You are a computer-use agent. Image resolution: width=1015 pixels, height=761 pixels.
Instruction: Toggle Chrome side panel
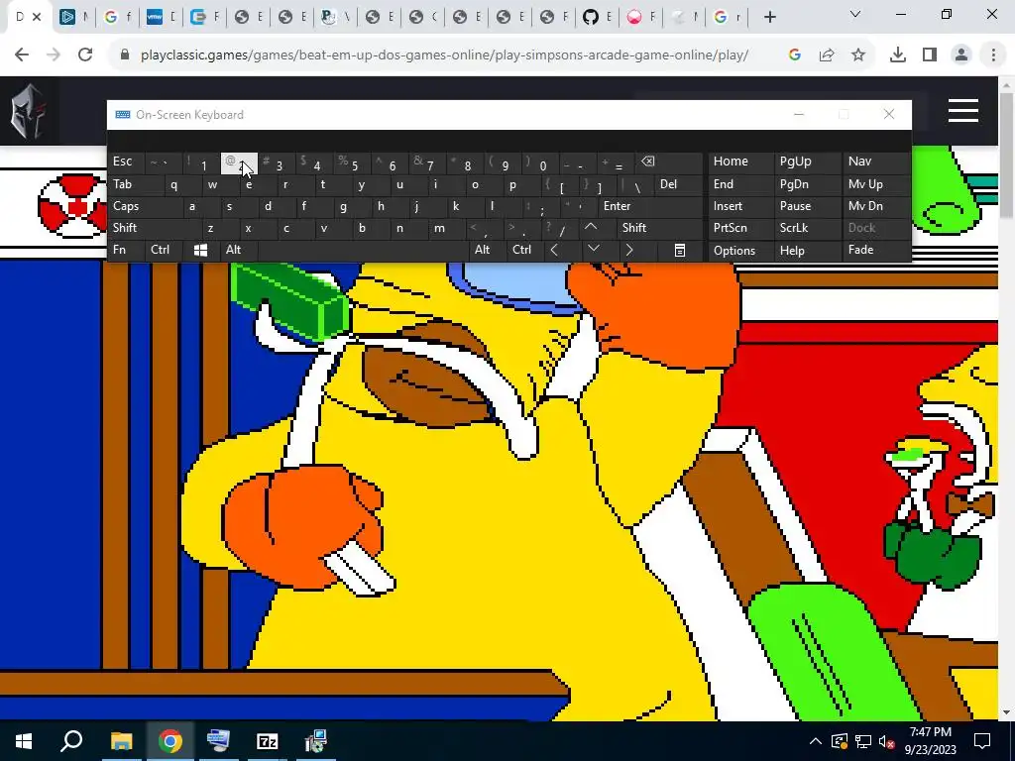click(930, 55)
